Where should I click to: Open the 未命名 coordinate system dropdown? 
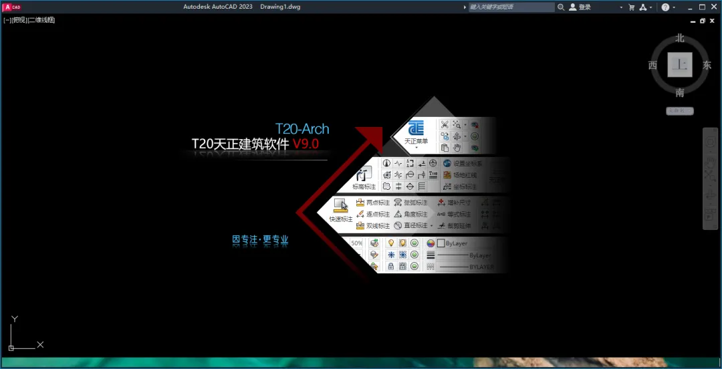tap(680, 111)
